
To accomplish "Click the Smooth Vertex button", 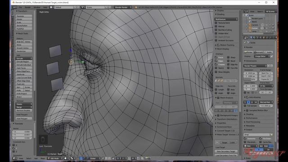I will pos(24,48).
